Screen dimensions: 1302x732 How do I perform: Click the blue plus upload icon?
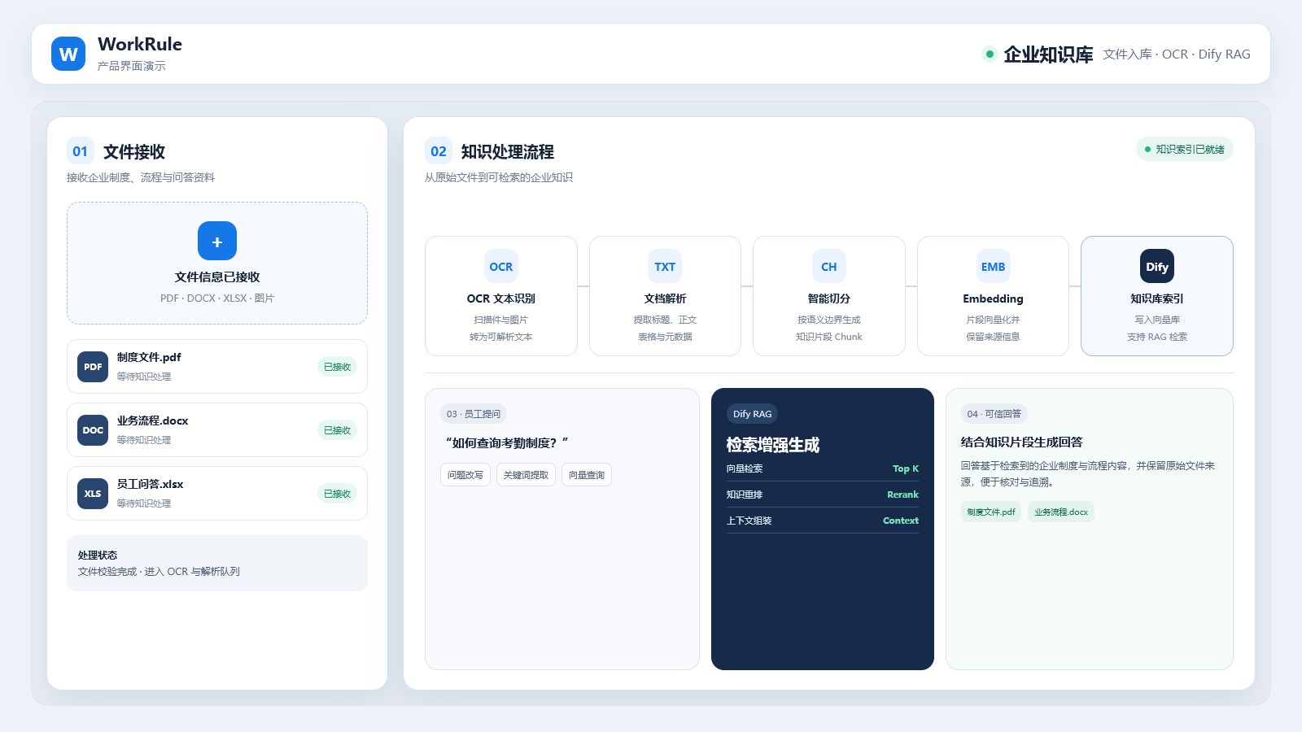[217, 241]
